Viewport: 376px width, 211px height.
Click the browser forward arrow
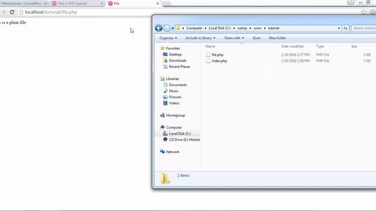point(3,12)
